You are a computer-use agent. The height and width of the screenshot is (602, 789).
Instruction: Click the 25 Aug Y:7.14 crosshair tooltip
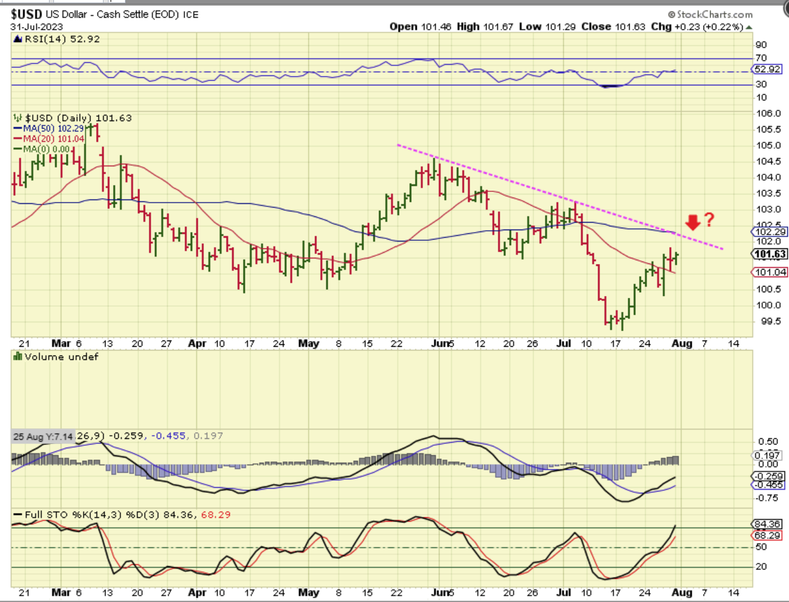(x=43, y=436)
